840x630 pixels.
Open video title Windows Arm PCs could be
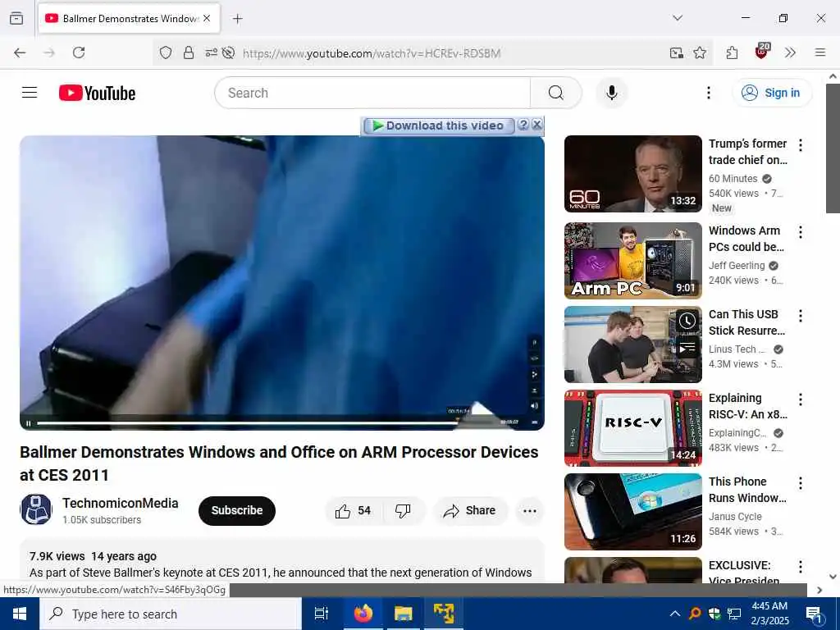tap(746, 239)
